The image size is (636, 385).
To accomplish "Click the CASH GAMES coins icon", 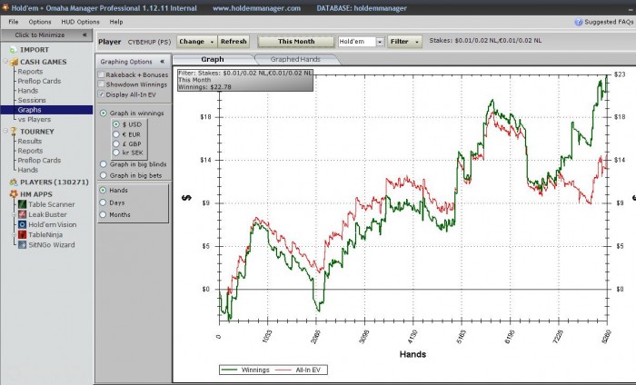I will (x=14, y=62).
